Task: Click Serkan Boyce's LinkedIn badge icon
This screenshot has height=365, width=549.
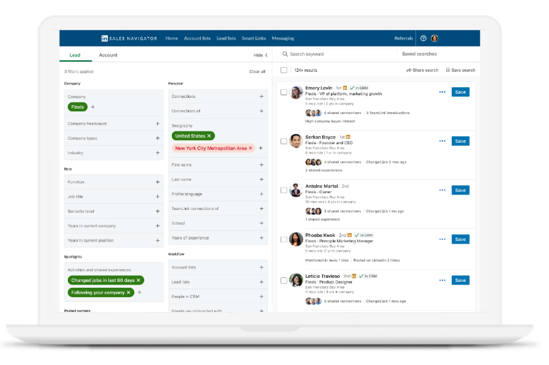Action: click(348, 137)
